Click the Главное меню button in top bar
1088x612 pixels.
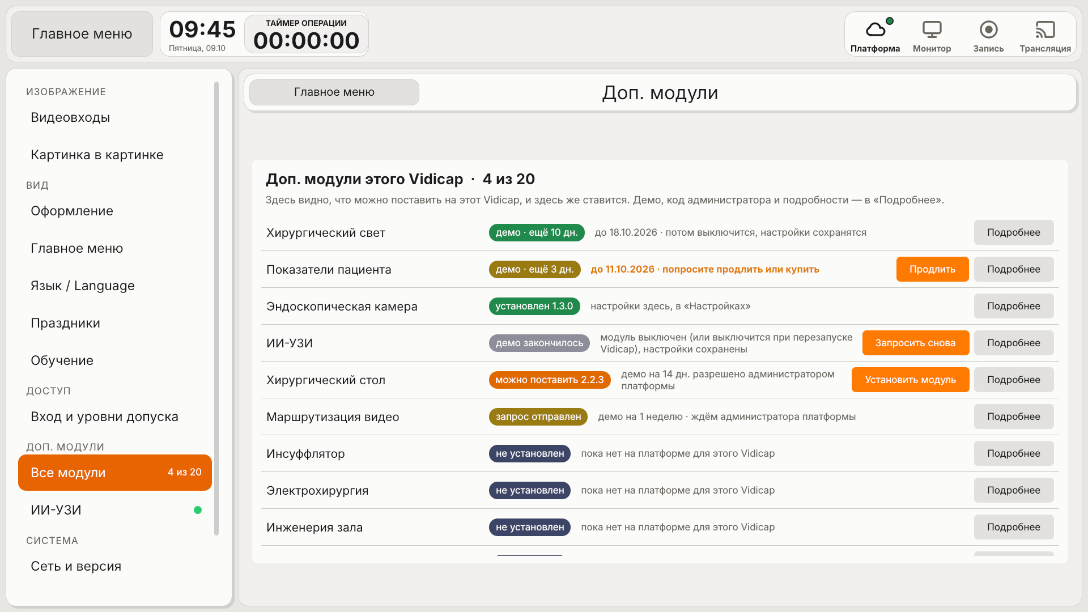[x=82, y=34]
